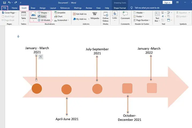The height and width of the screenshot is (128, 192).
Task: Insert 3D Models
Action: point(44,20)
